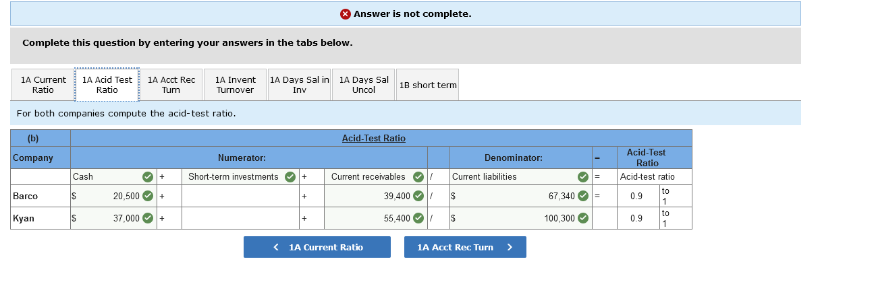Advance with the '1A Acct Rec Turn' blue button

(x=465, y=247)
